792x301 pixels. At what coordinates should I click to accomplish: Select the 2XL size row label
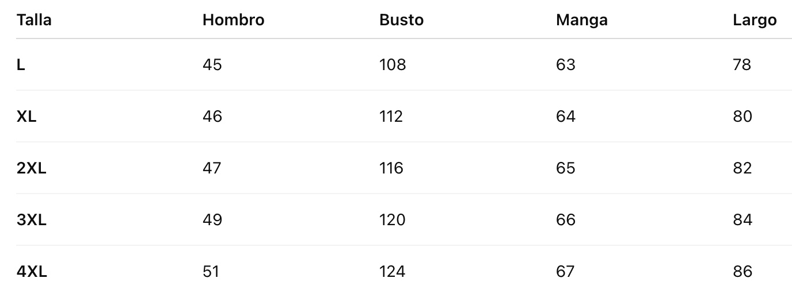click(31, 168)
